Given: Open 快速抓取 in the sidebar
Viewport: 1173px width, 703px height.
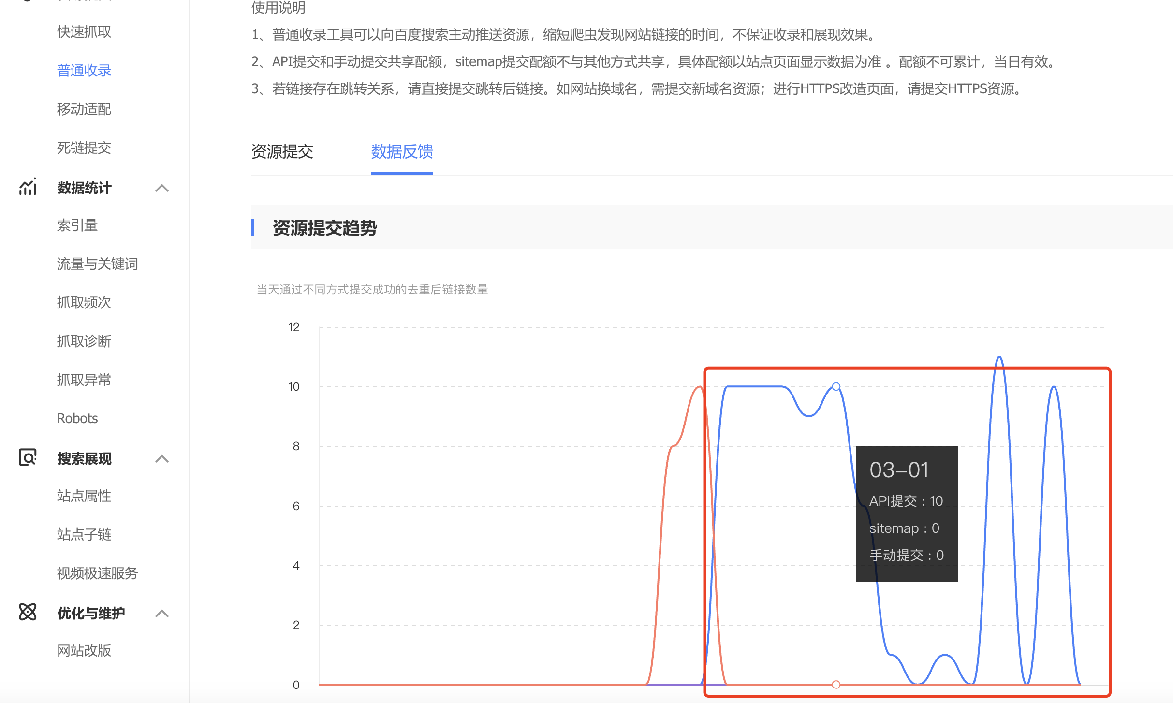Looking at the screenshot, I should tap(84, 32).
